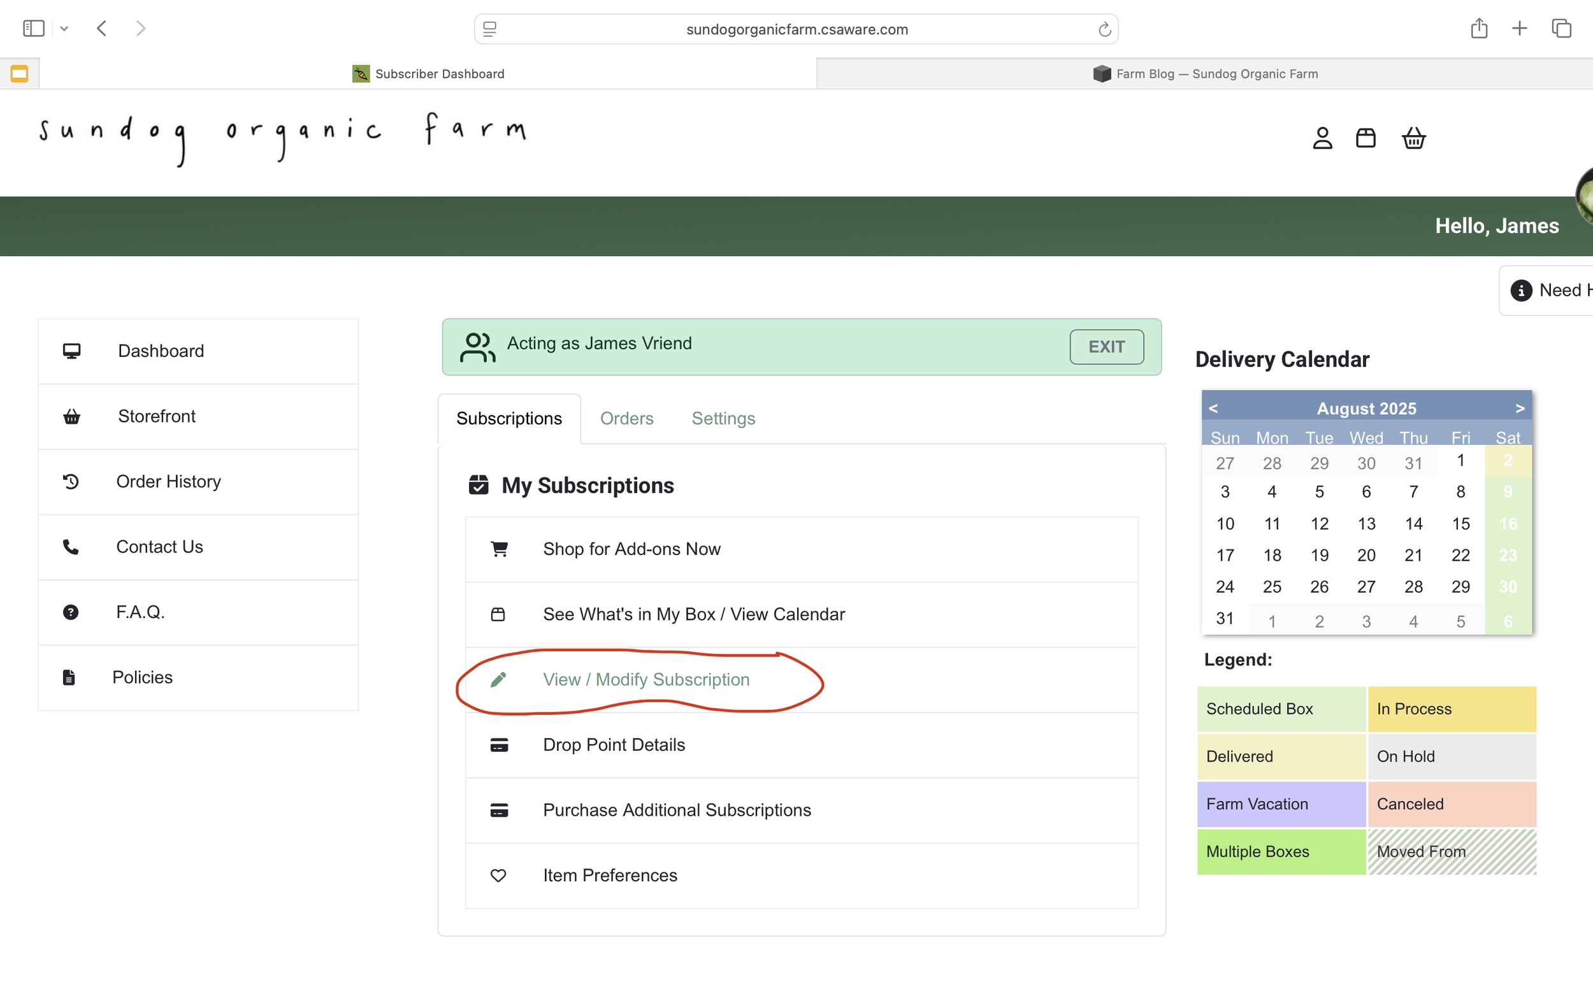Image resolution: width=1593 pixels, height=996 pixels.
Task: Select Order History in sidebar
Action: tap(168, 482)
